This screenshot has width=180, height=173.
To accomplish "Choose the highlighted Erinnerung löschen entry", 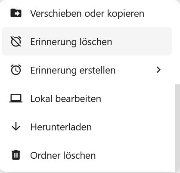I will click(x=87, y=41).
